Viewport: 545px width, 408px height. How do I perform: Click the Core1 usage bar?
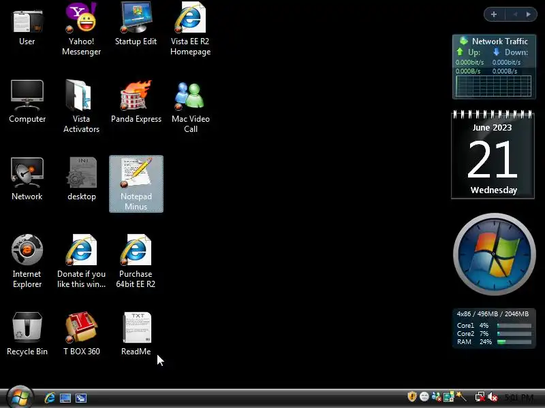514,326
